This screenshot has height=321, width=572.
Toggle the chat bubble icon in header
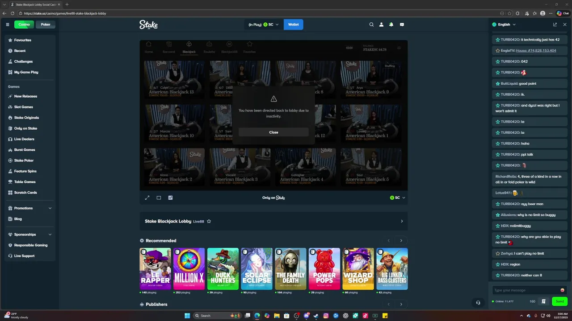(x=402, y=25)
